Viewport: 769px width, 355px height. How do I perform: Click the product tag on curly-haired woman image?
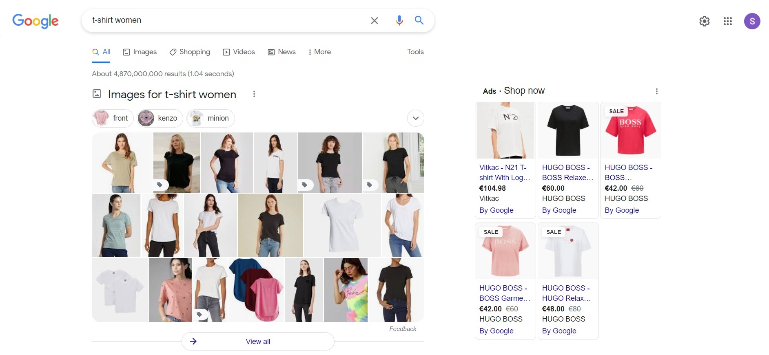(x=305, y=185)
